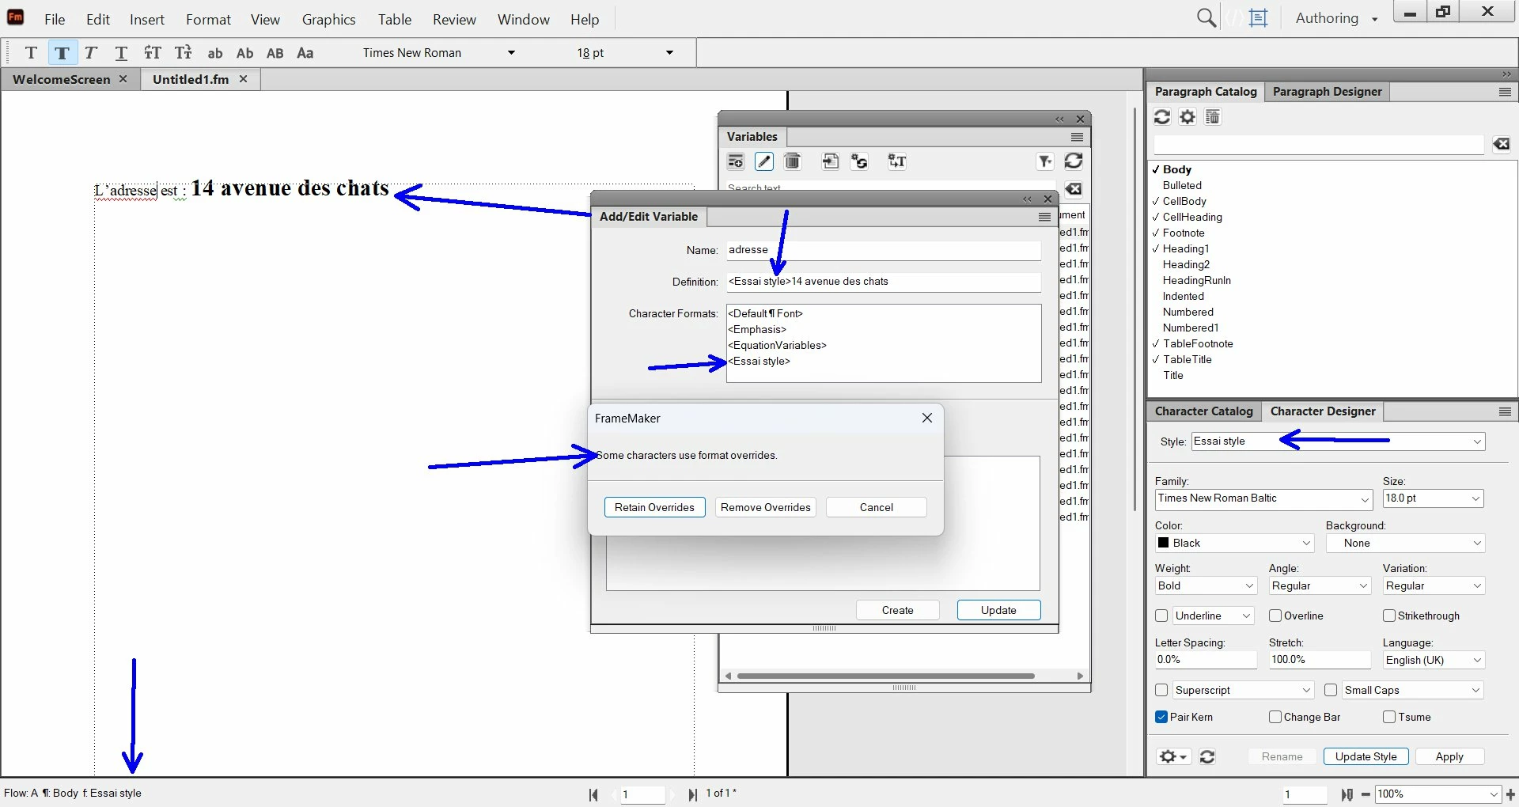Click the increase font size icon
The image size is (1519, 807).
153,53
